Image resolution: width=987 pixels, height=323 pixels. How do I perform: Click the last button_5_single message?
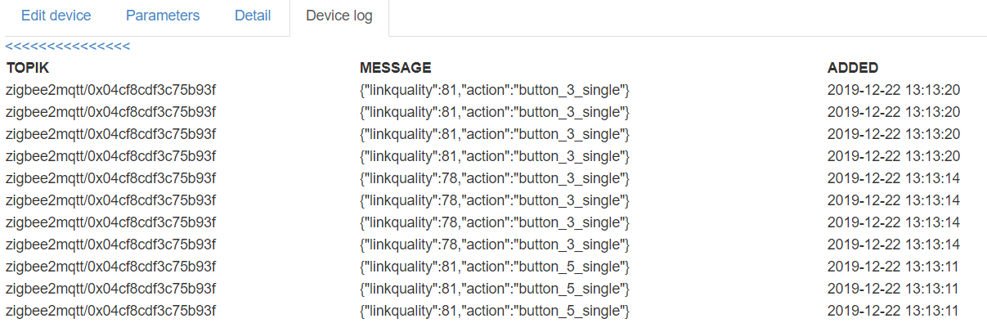click(x=494, y=311)
